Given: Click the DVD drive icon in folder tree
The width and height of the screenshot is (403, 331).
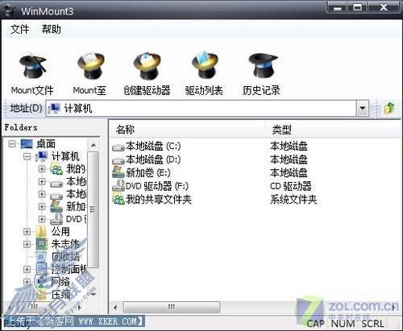Looking at the screenshot, I should (x=56, y=219).
